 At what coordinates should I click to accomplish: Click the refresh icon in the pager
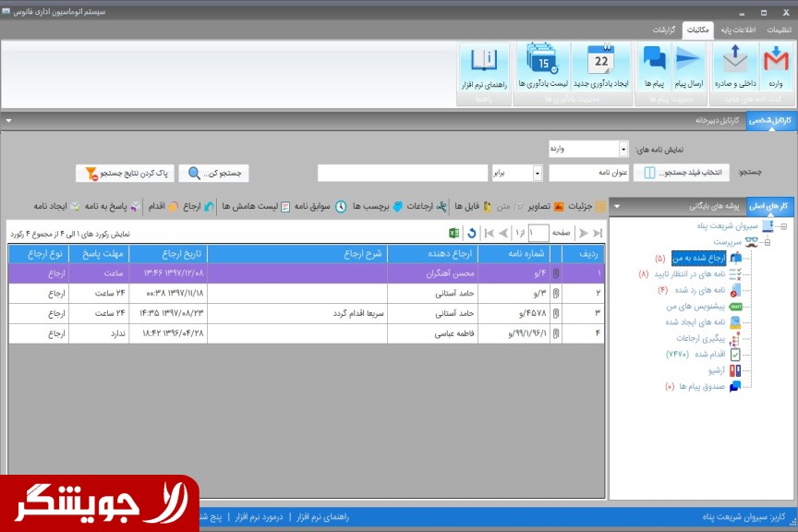471,234
